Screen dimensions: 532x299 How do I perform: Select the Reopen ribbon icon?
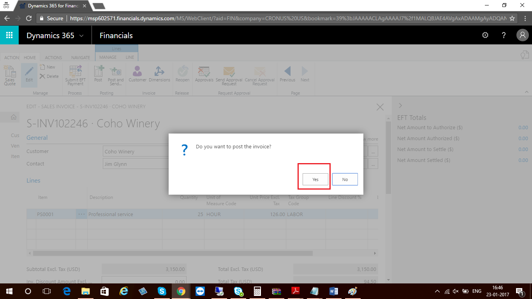pos(182,74)
